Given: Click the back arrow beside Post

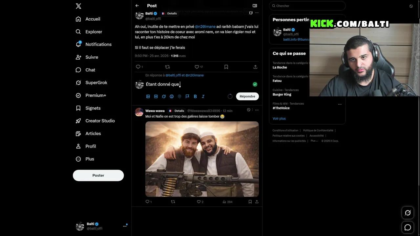Looking at the screenshot, I should click(x=137, y=6).
